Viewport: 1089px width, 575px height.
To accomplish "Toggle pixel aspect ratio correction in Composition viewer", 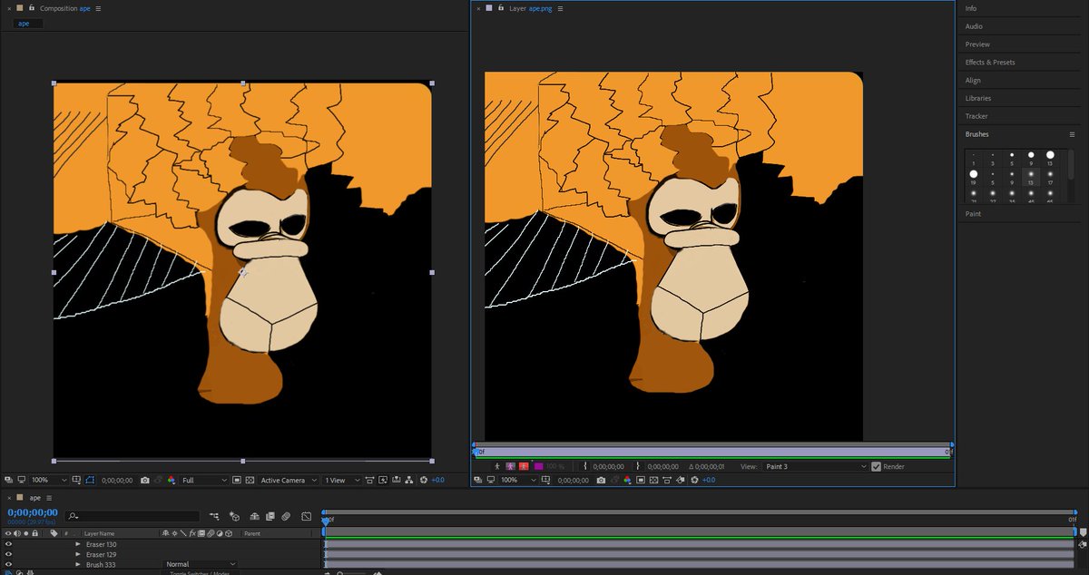I will click(368, 480).
